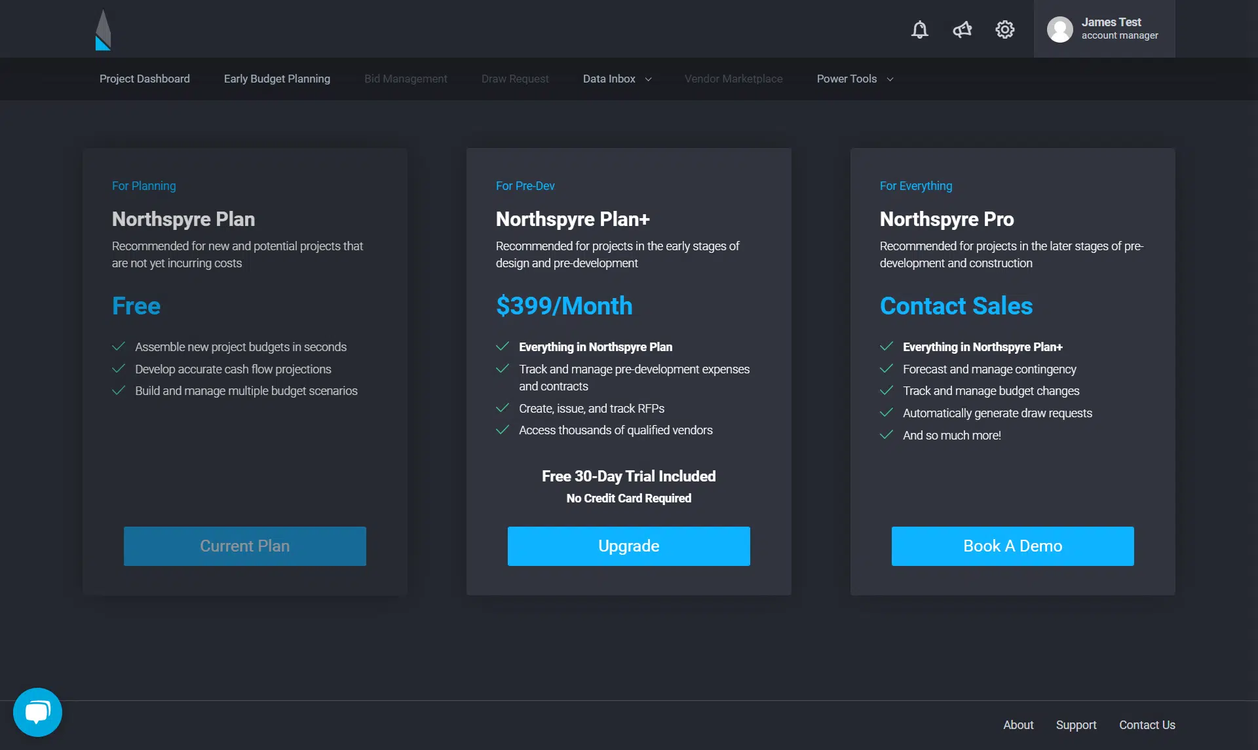Open the announcements megaphone icon
Image resolution: width=1258 pixels, height=750 pixels.
pos(963,29)
